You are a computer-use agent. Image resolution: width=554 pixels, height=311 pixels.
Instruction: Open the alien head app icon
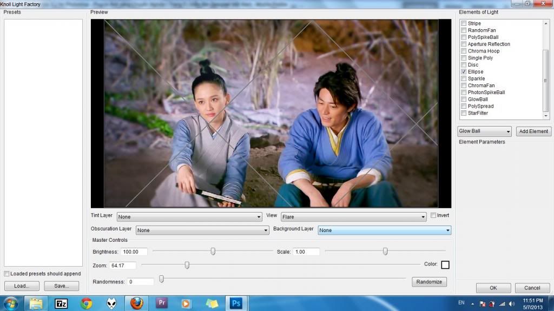tap(111, 303)
